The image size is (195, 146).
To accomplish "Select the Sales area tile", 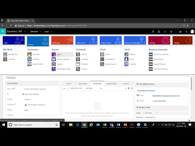I will point(14,40).
